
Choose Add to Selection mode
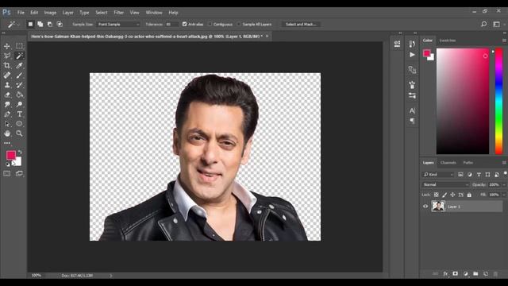coord(40,24)
